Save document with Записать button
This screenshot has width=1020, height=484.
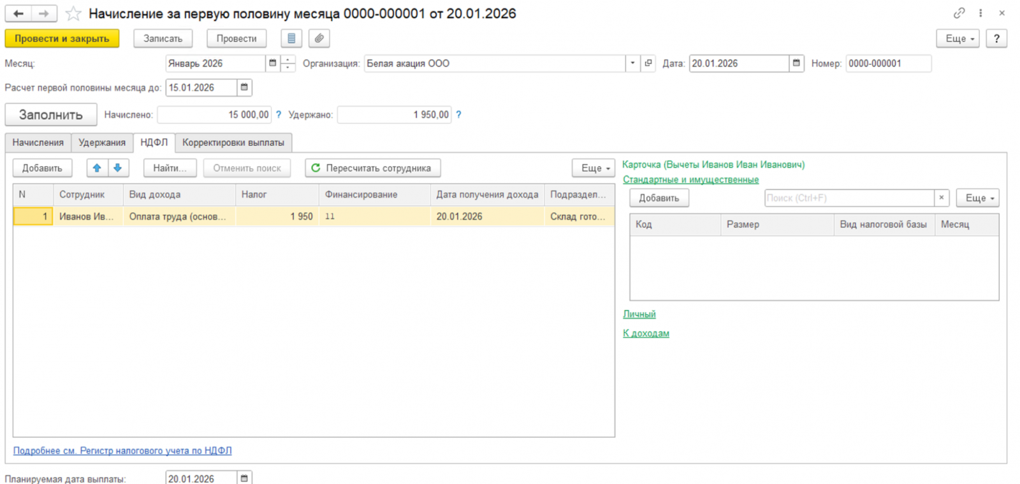click(163, 38)
